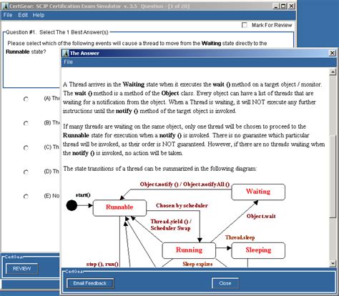The image size is (339, 296).
Task: Click the Runnable state box in diagram
Action: coord(119,208)
